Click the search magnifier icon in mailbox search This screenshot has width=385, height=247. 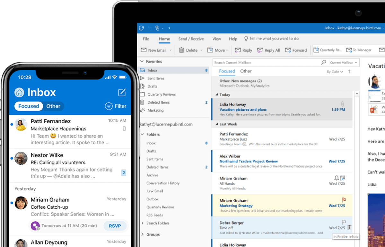click(324, 62)
